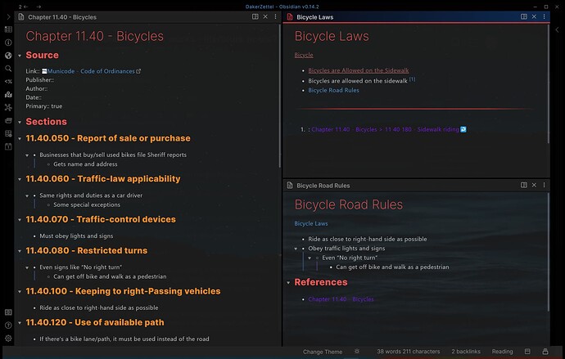Collapse 11.40.060 Traffic-law applicability heading
The height and width of the screenshot is (359, 565).
(x=20, y=179)
